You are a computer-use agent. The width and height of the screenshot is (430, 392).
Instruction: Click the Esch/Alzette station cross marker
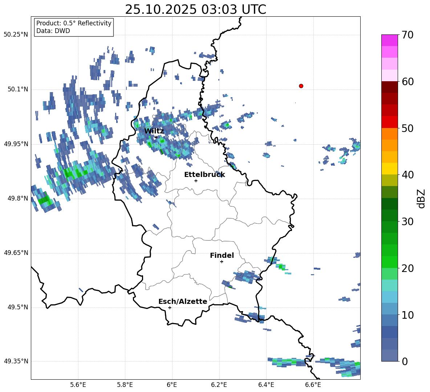[x=170, y=308]
